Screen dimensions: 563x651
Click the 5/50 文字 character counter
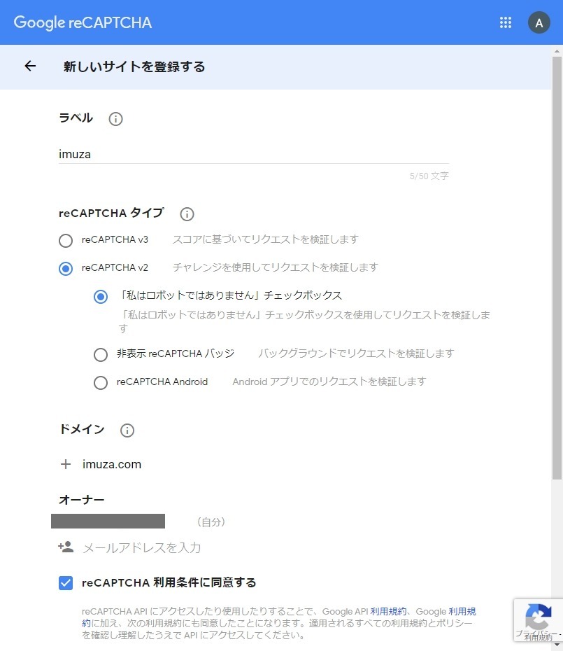pyautogui.click(x=429, y=176)
